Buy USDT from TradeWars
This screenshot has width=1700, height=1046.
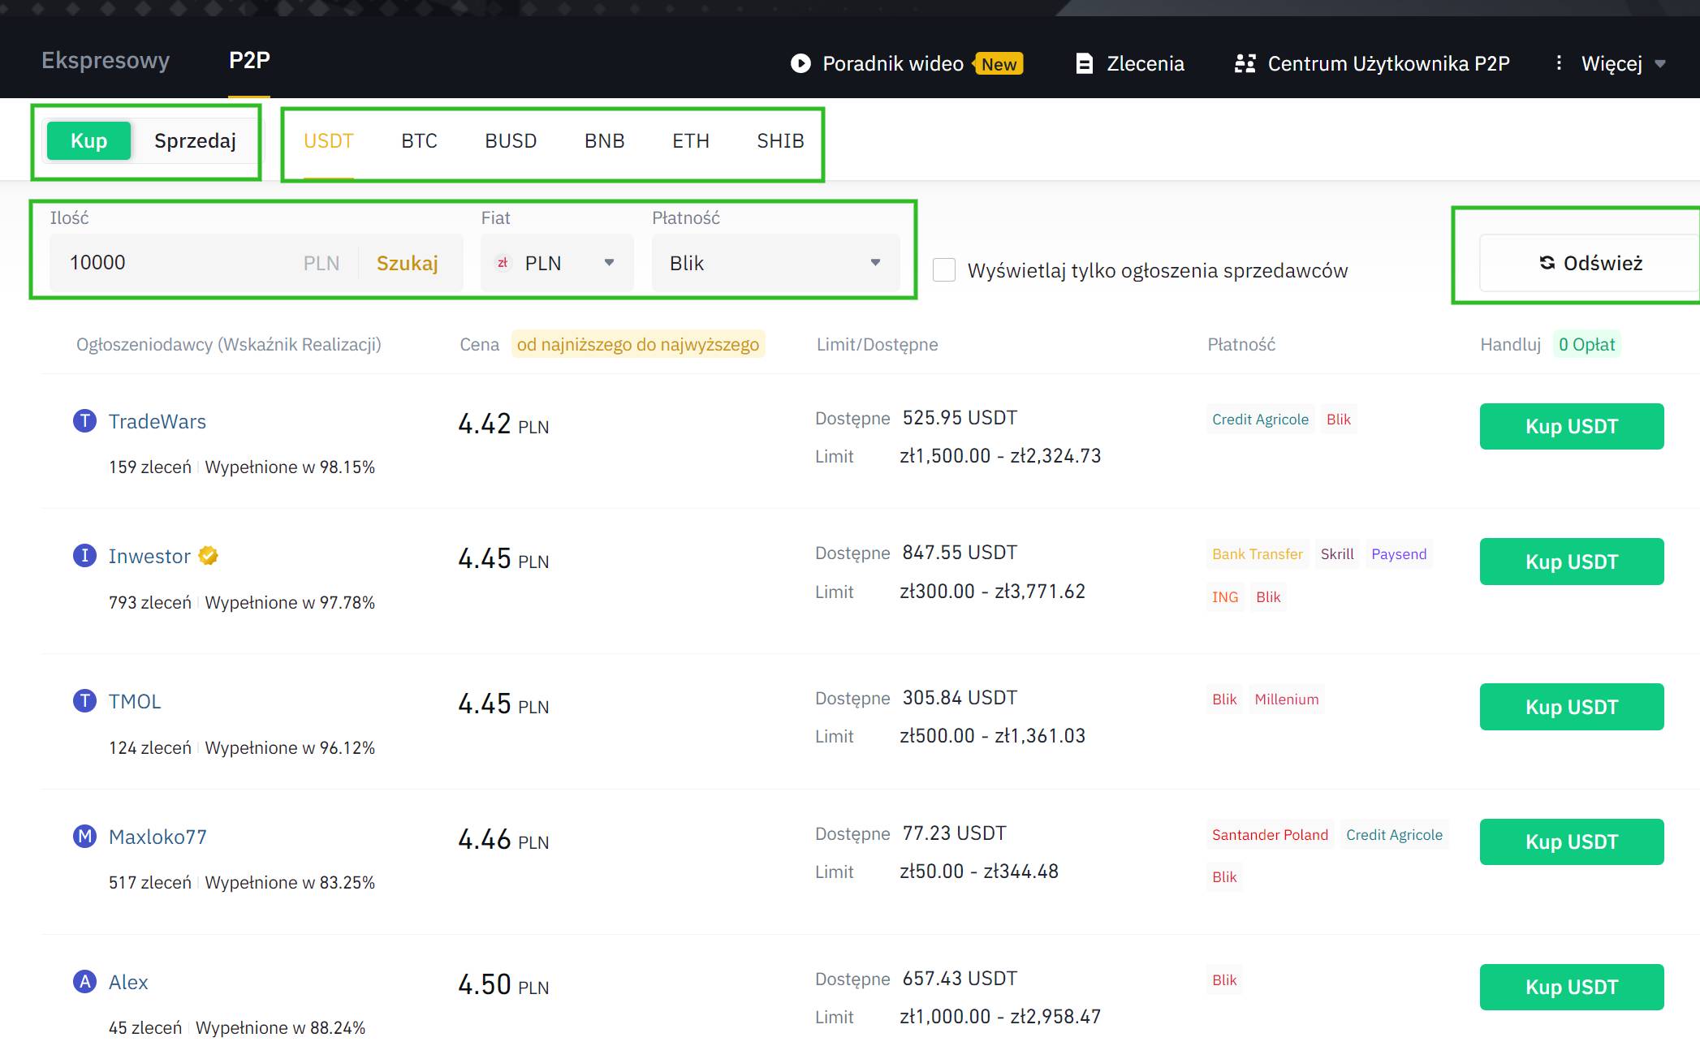(1572, 426)
